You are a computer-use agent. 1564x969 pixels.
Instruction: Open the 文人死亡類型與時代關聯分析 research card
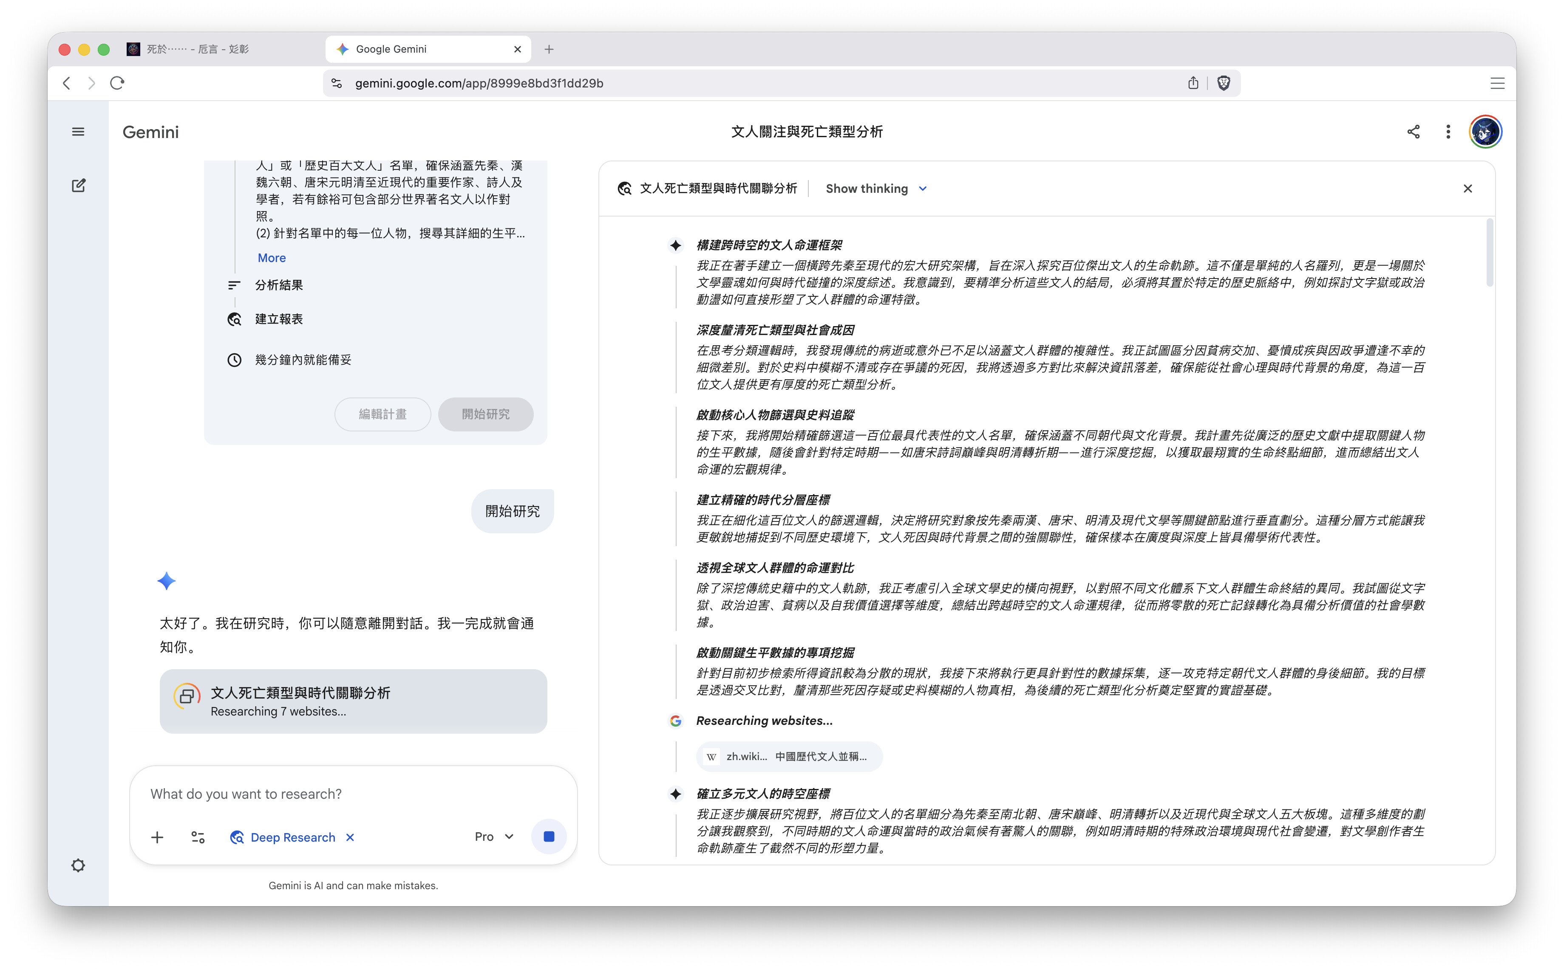click(353, 701)
